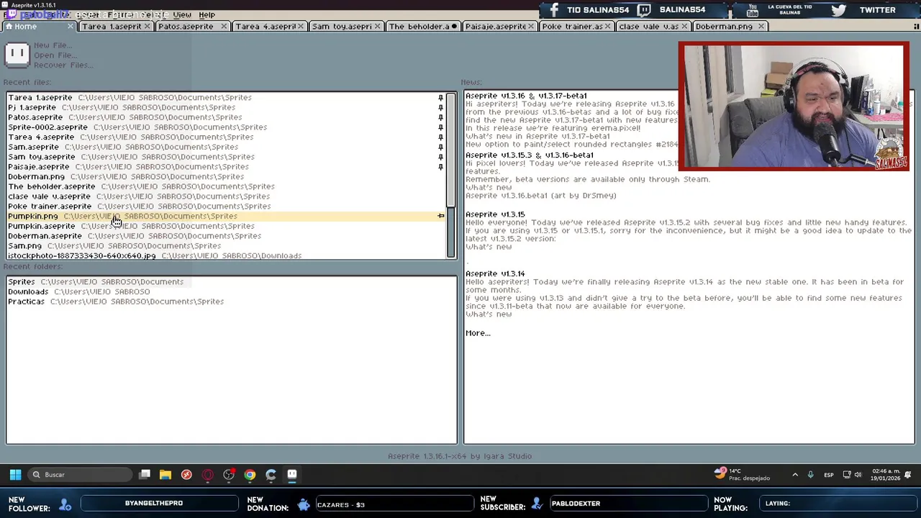Open File Explorer from the taskbar
The height and width of the screenshot is (518, 921).
(x=165, y=475)
